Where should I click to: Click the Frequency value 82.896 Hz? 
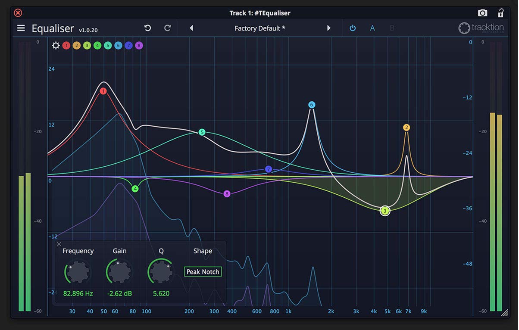click(x=78, y=293)
